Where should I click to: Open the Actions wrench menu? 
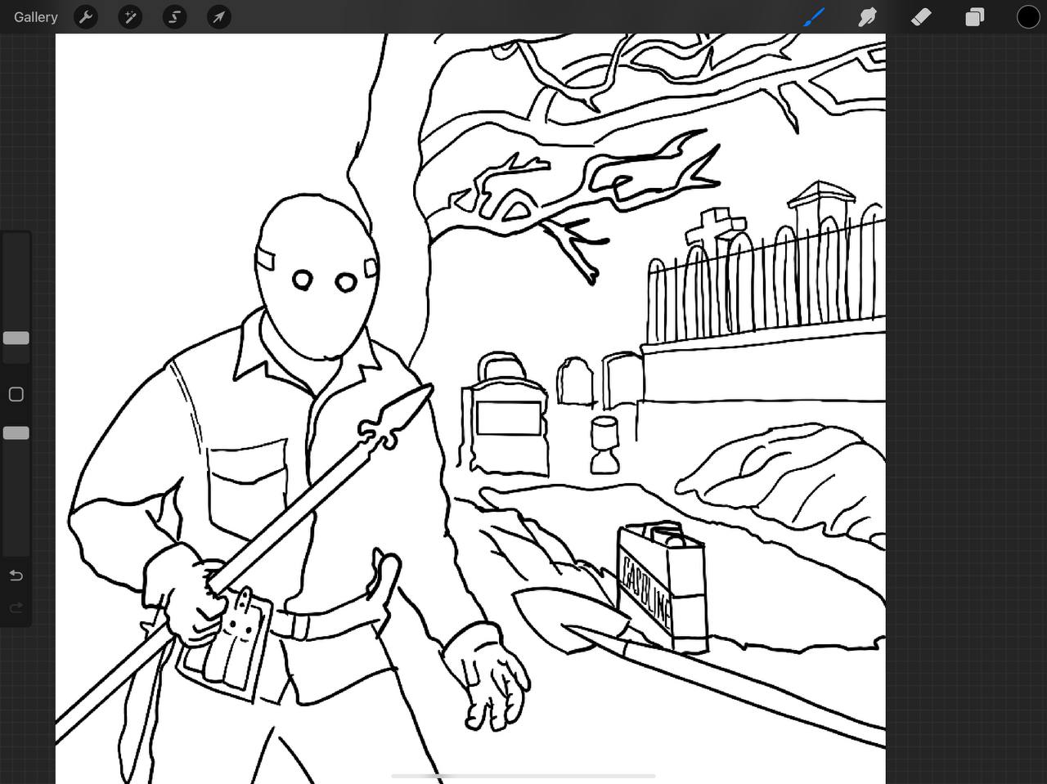86,16
